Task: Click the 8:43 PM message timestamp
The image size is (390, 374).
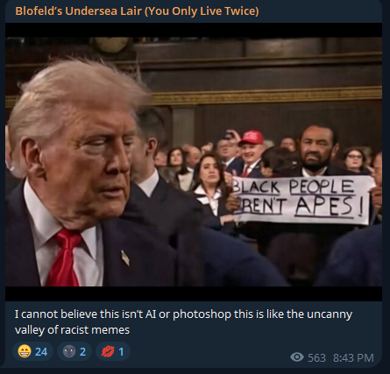Action: [353, 357]
